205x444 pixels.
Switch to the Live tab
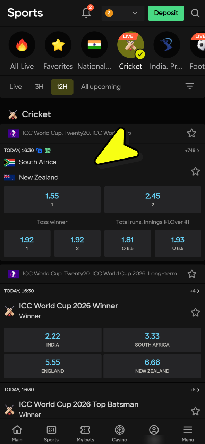click(x=15, y=86)
